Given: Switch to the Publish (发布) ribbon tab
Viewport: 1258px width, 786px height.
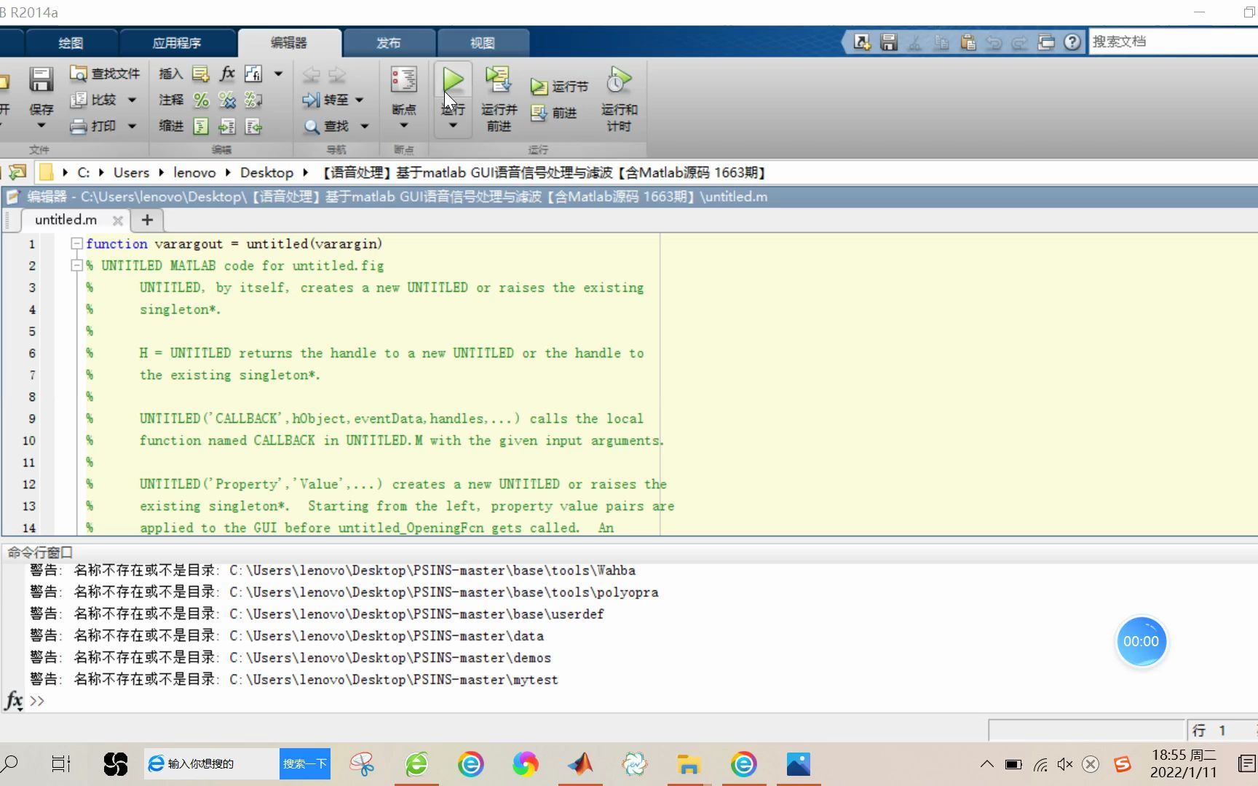Looking at the screenshot, I should pos(388,43).
